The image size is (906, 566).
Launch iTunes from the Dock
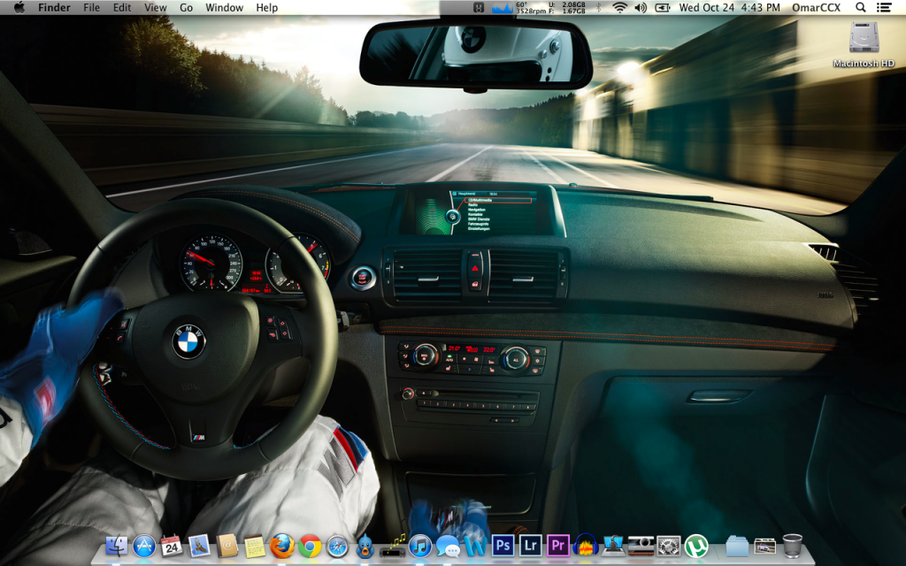(420, 546)
